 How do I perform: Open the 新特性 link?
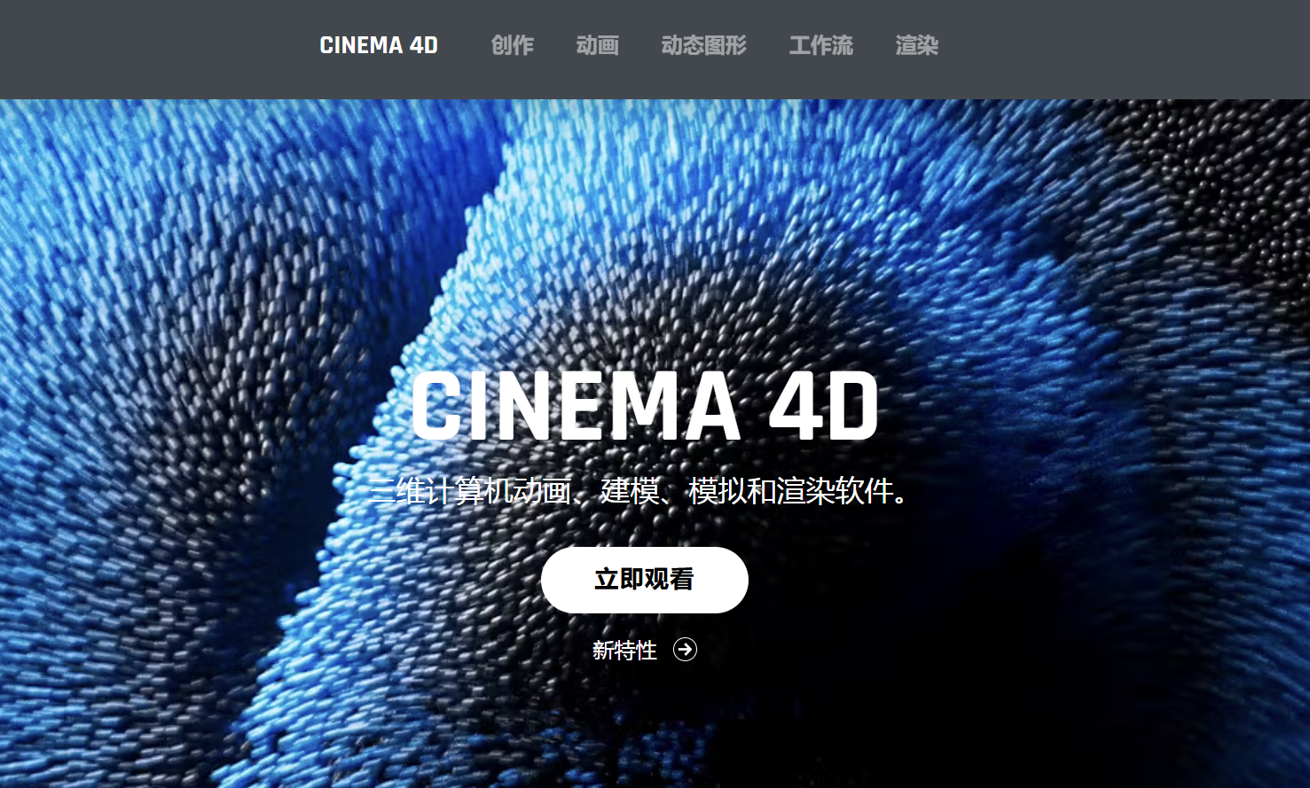pos(625,651)
